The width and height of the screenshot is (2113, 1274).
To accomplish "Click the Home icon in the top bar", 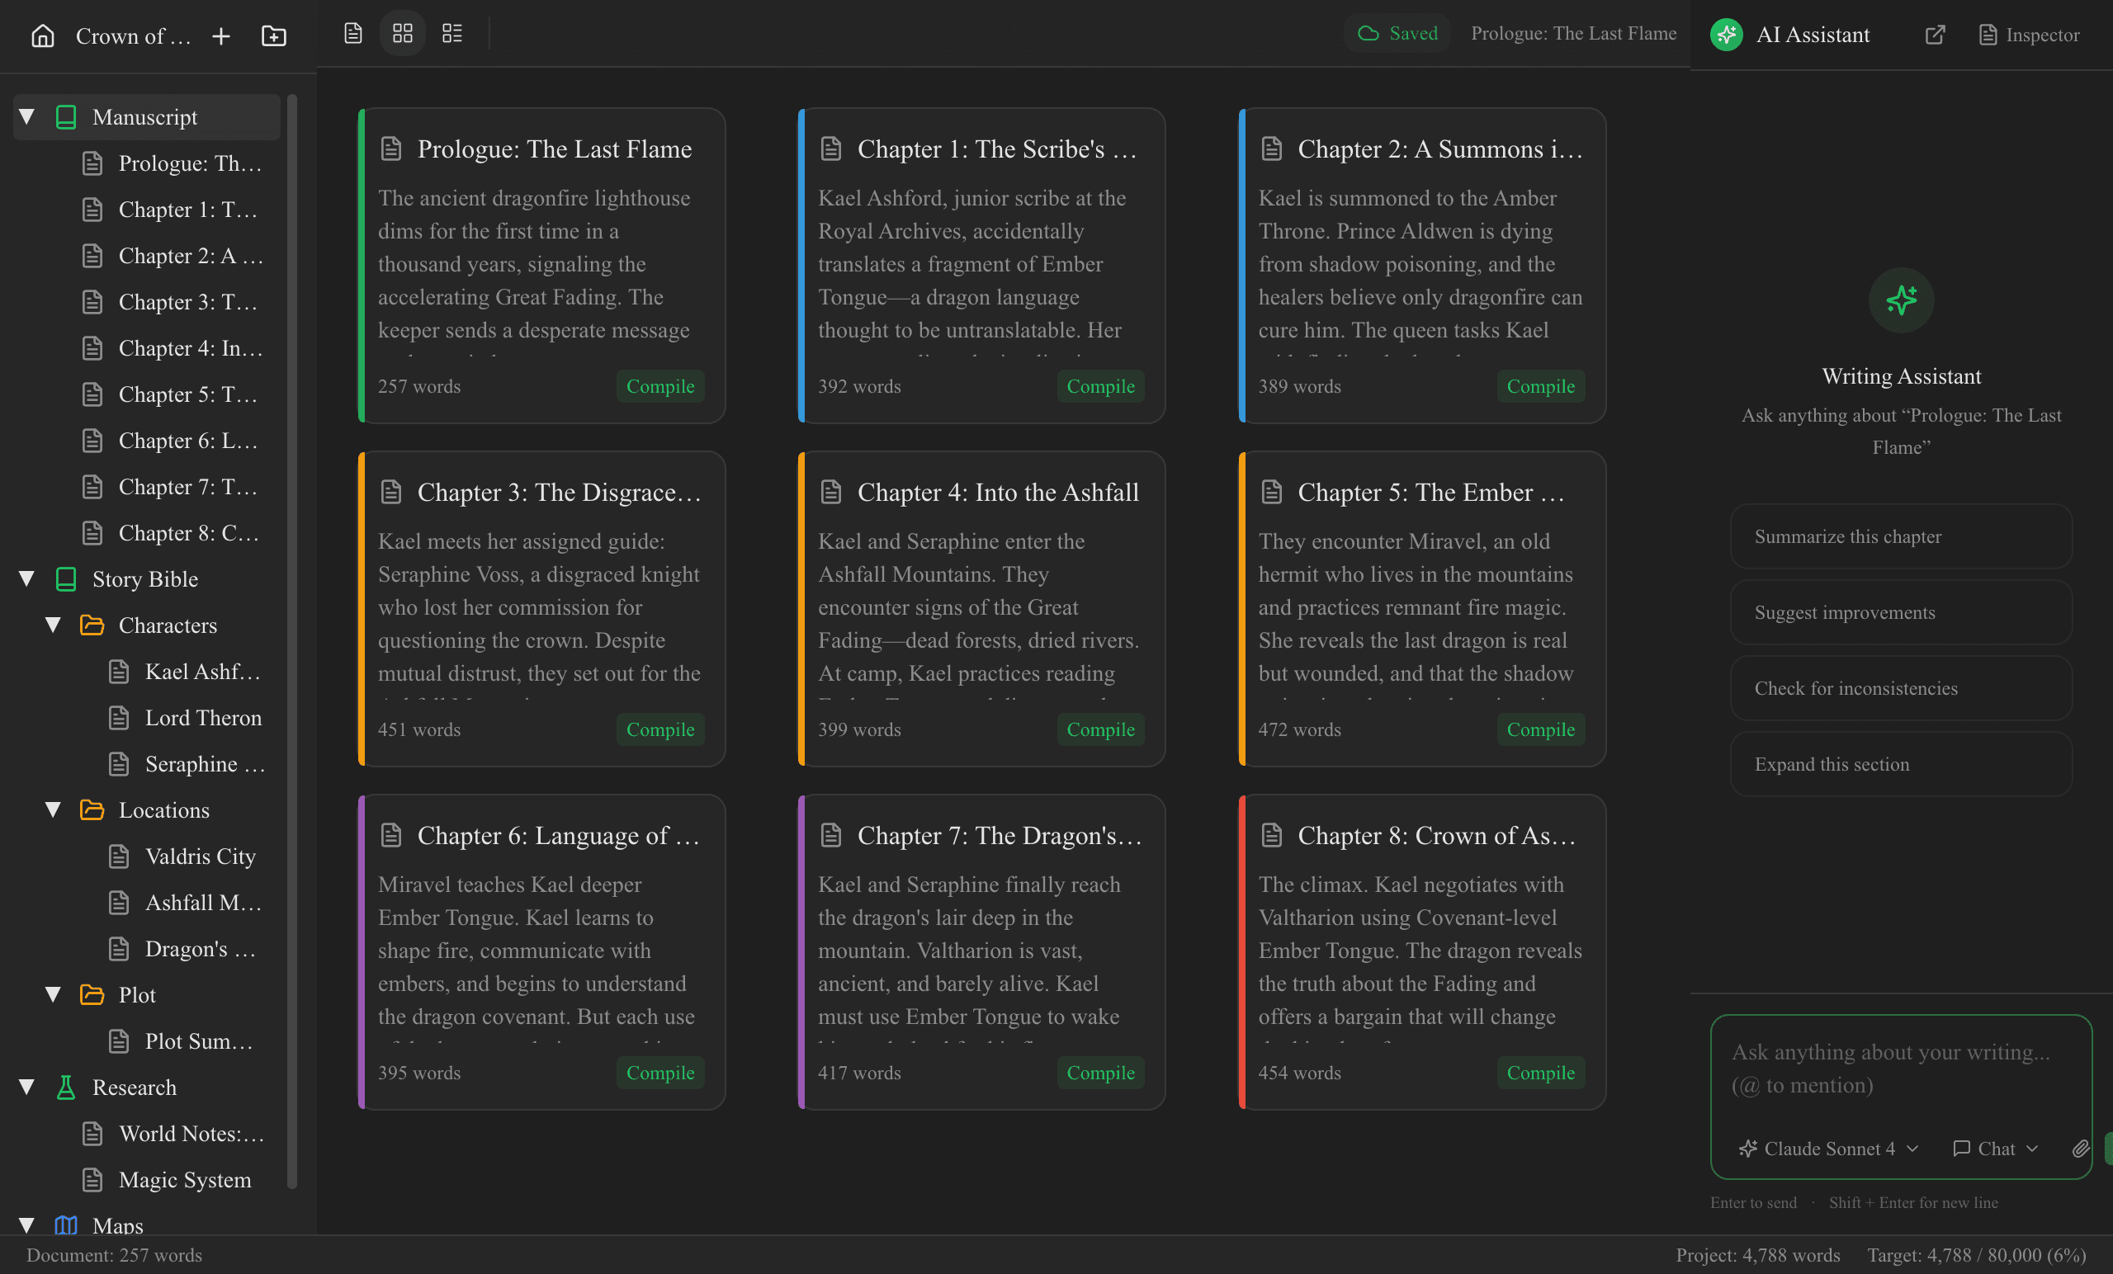I will pos(42,36).
